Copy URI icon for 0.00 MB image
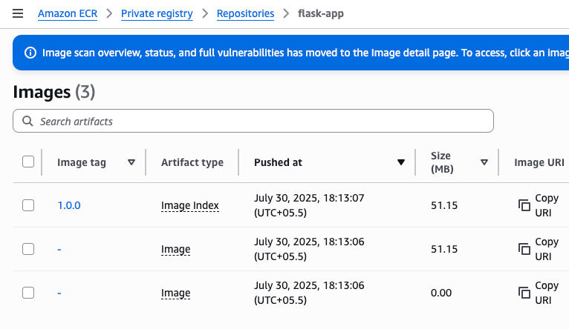The height and width of the screenshot is (329, 569). (524, 293)
